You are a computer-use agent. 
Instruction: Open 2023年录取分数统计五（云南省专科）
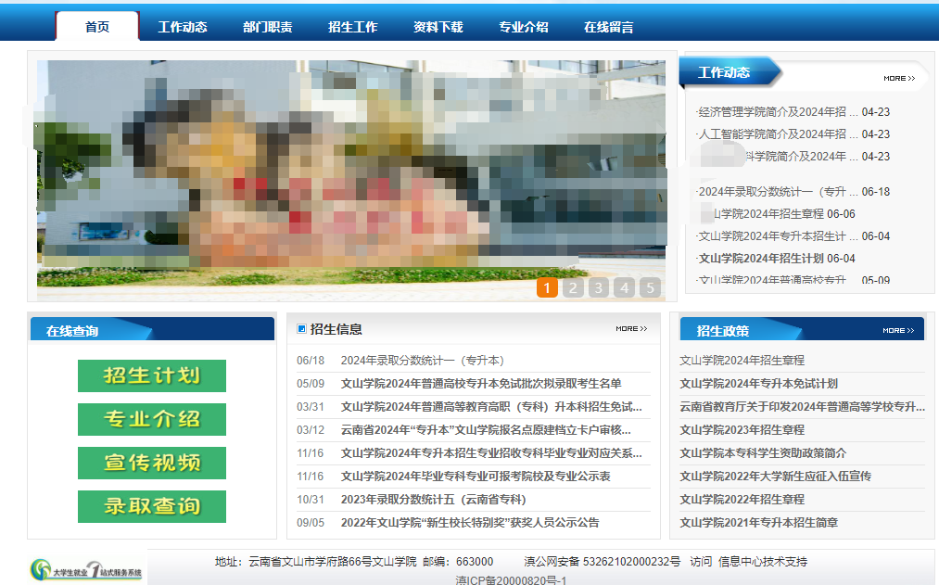click(434, 500)
